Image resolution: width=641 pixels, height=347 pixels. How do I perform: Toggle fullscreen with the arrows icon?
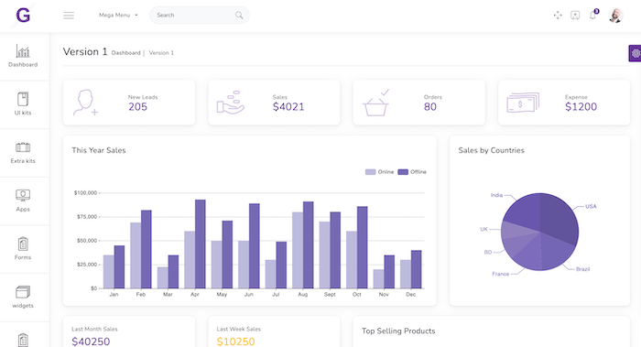pyautogui.click(x=558, y=16)
